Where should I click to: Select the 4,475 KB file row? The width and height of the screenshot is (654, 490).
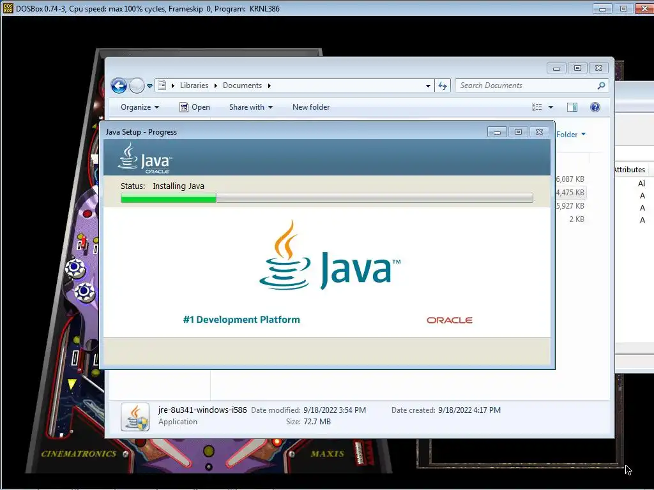click(x=570, y=193)
